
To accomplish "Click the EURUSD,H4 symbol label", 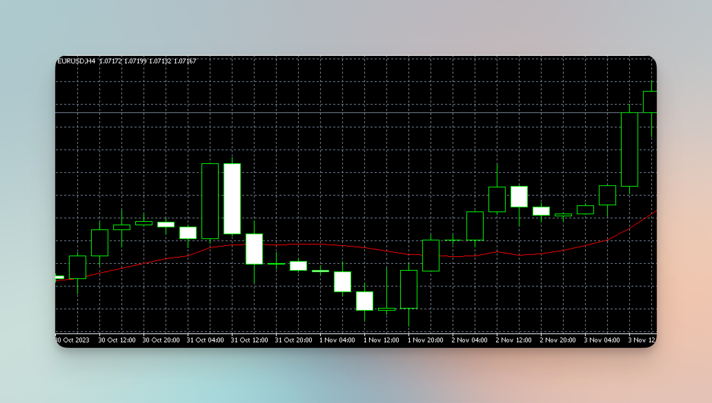I will coord(76,61).
